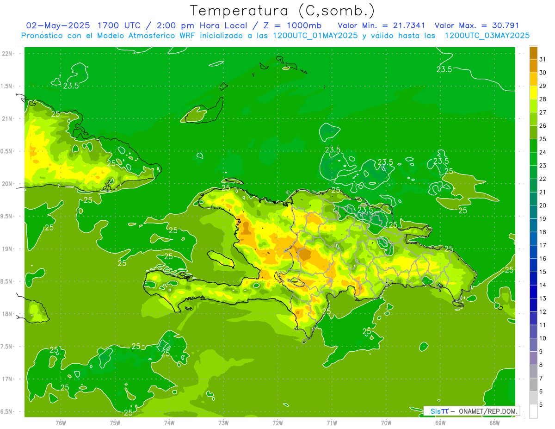This screenshot has width=555, height=429.
Task: Click the yellow swatch between 28 and 29
Action: point(533,93)
